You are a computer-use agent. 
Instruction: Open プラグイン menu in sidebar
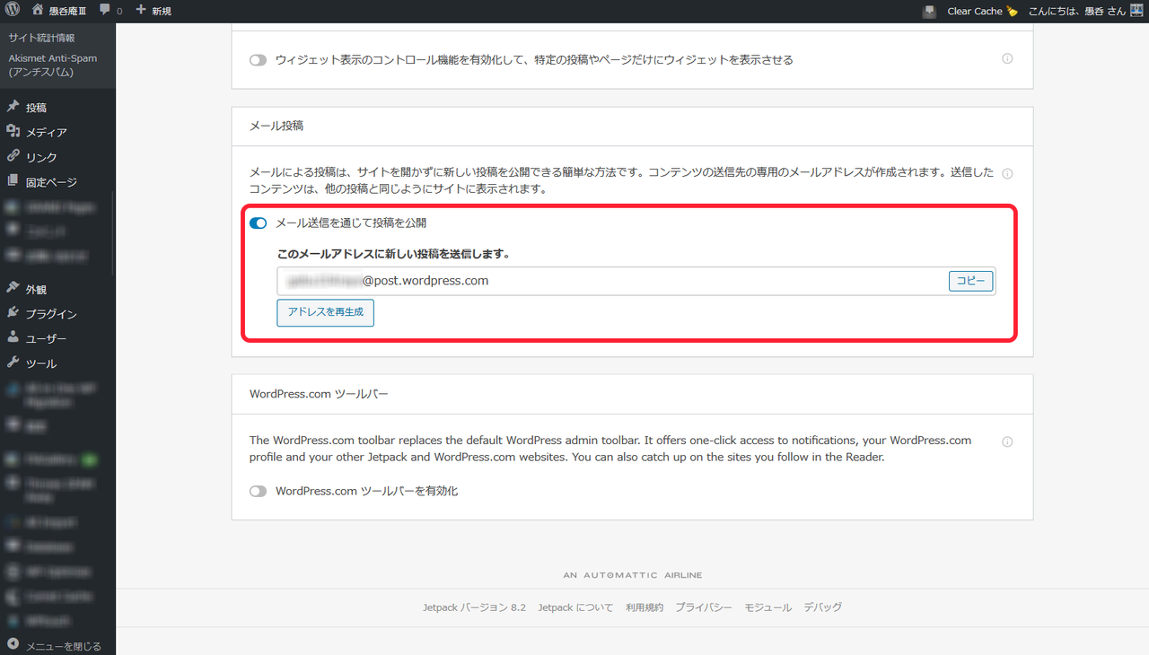tap(50, 314)
